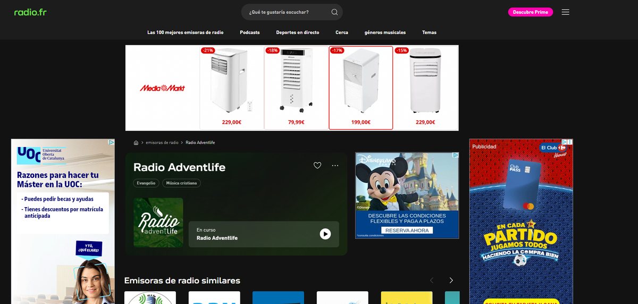Open the first similar station thumbnail

(150, 298)
